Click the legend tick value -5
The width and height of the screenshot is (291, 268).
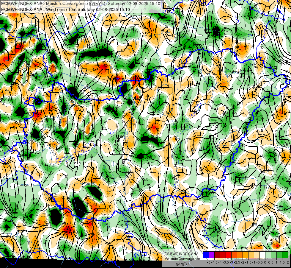[x=209, y=262]
